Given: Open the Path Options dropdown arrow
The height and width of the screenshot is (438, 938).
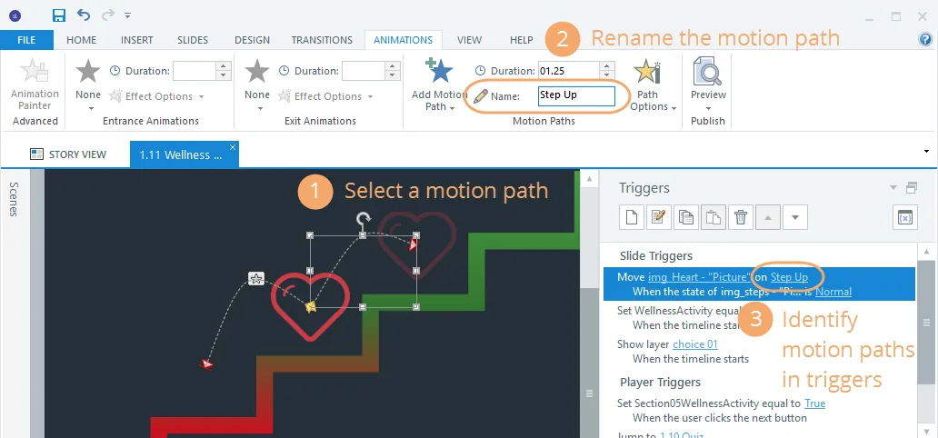Looking at the screenshot, I should [674, 108].
